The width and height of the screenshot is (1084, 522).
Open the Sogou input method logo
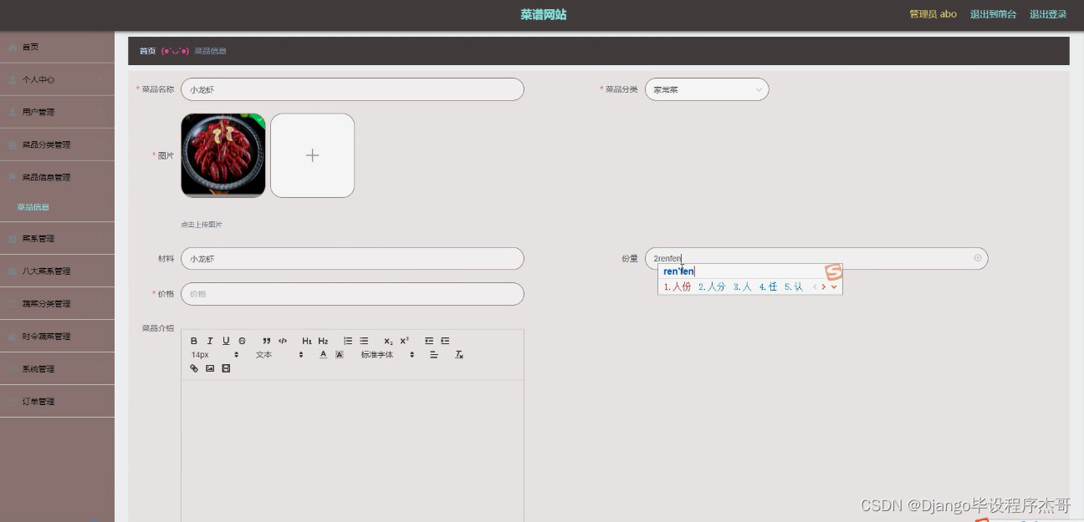pos(833,272)
